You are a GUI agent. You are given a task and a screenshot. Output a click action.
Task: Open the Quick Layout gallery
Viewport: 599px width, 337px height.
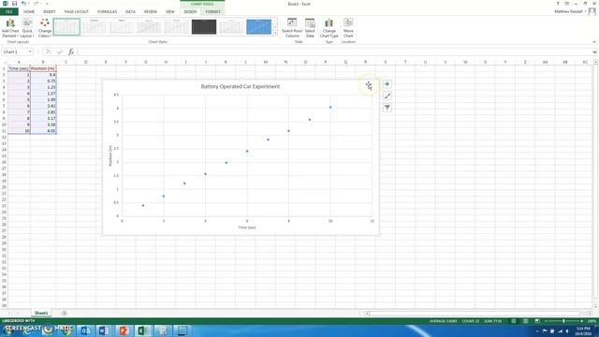(x=27, y=28)
